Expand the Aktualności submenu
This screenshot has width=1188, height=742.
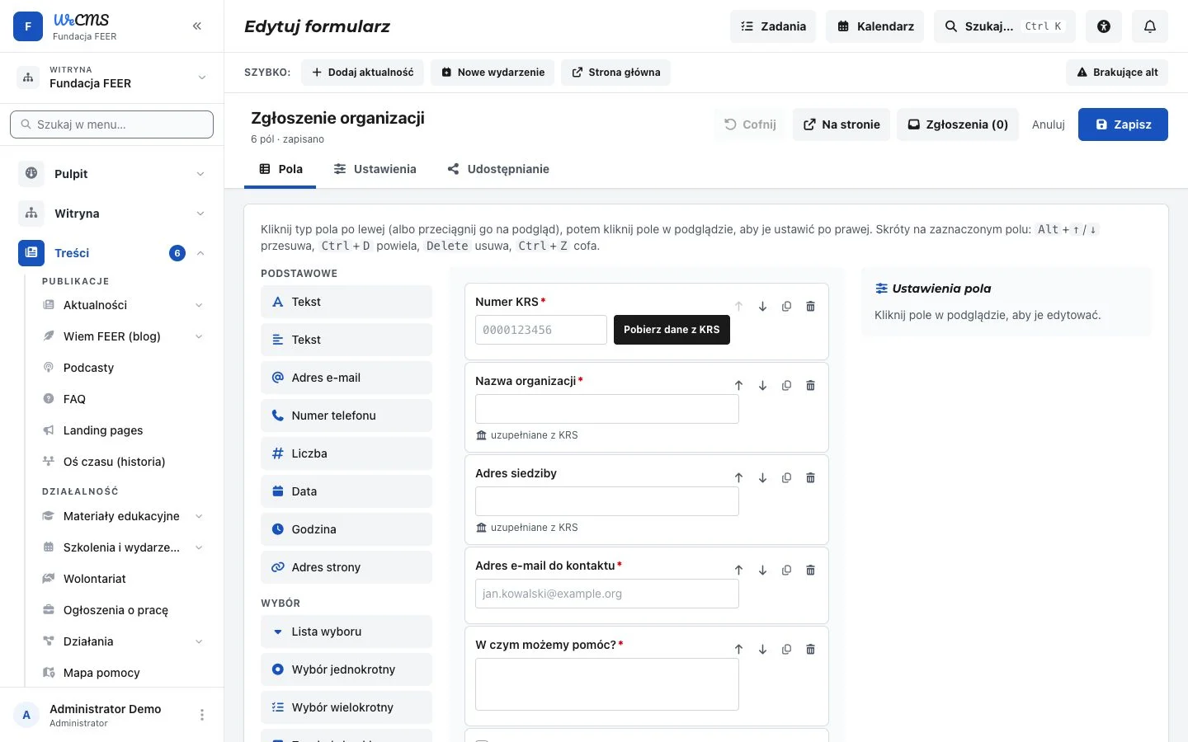pyautogui.click(x=199, y=305)
